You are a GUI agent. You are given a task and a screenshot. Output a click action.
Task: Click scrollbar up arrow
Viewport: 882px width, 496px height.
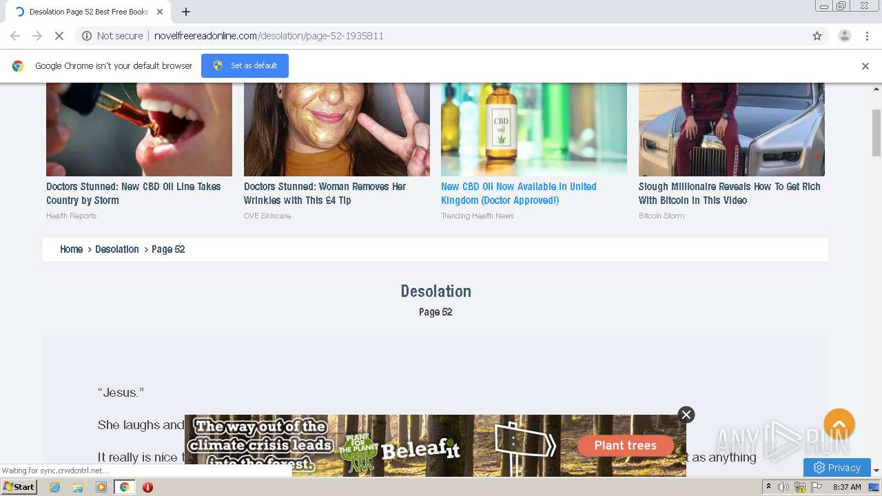pos(876,88)
